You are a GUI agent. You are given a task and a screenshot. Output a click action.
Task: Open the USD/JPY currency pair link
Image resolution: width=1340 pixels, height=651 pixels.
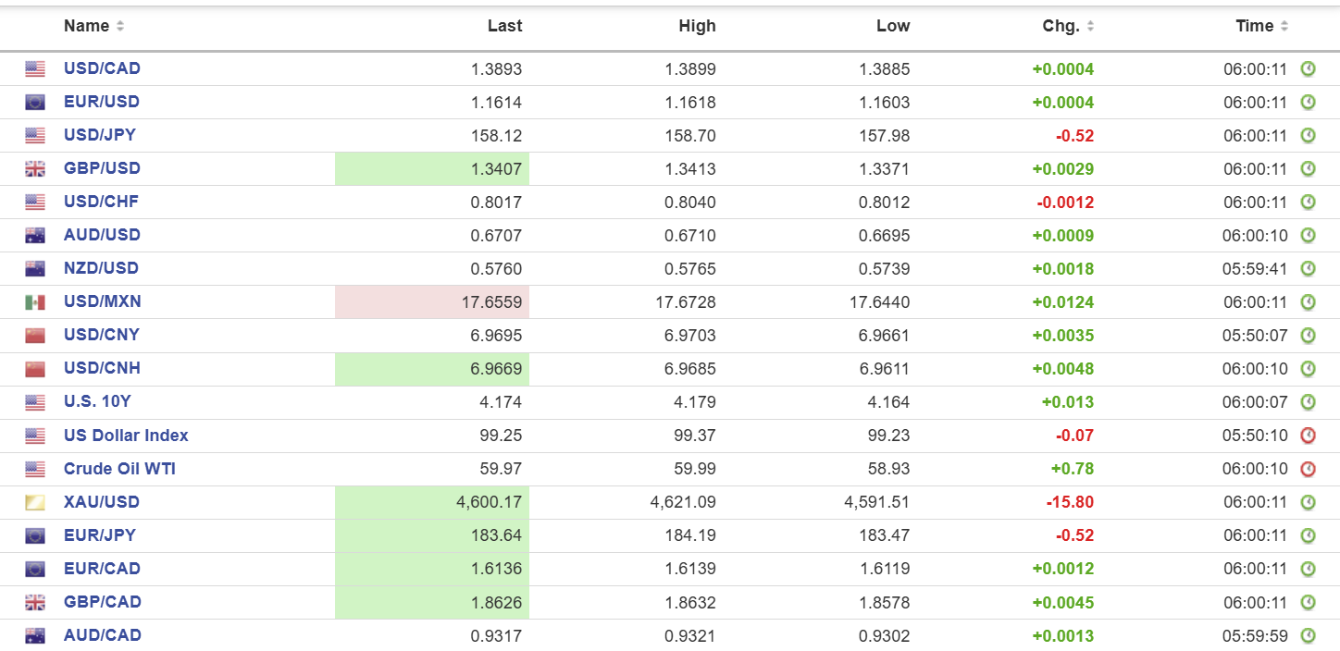(99, 135)
